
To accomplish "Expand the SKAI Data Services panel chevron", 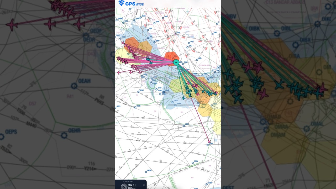I will pyautogui.click(x=144, y=185).
